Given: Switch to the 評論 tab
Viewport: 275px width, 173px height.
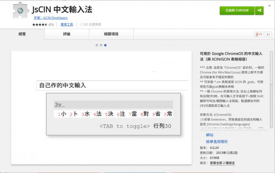Looking at the screenshot, I should (67, 34).
